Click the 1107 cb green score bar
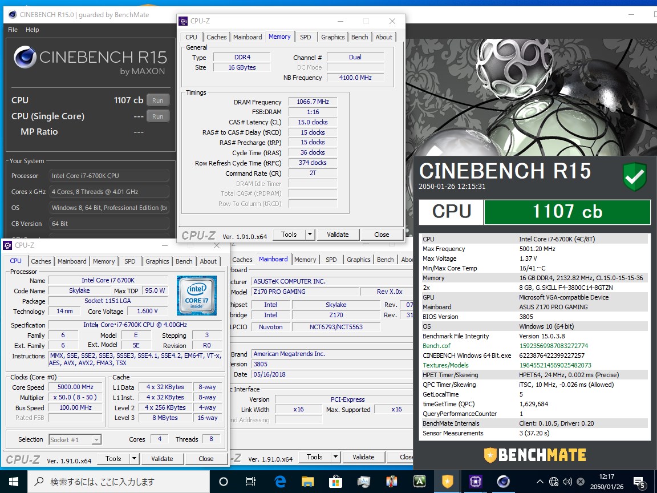Viewport: 657px width, 493px height. click(x=567, y=212)
